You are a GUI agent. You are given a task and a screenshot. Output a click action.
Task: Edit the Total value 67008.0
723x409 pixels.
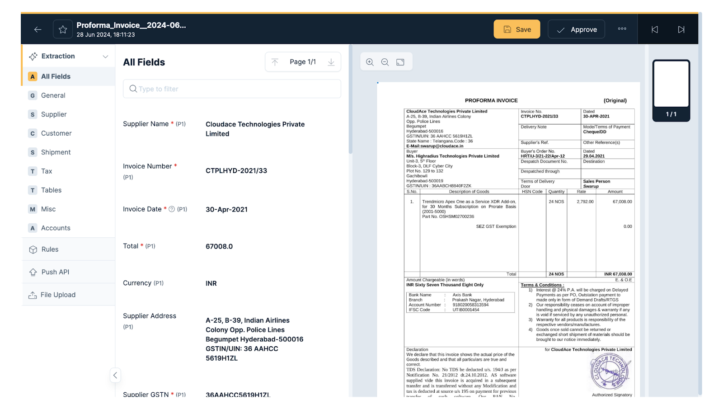219,247
